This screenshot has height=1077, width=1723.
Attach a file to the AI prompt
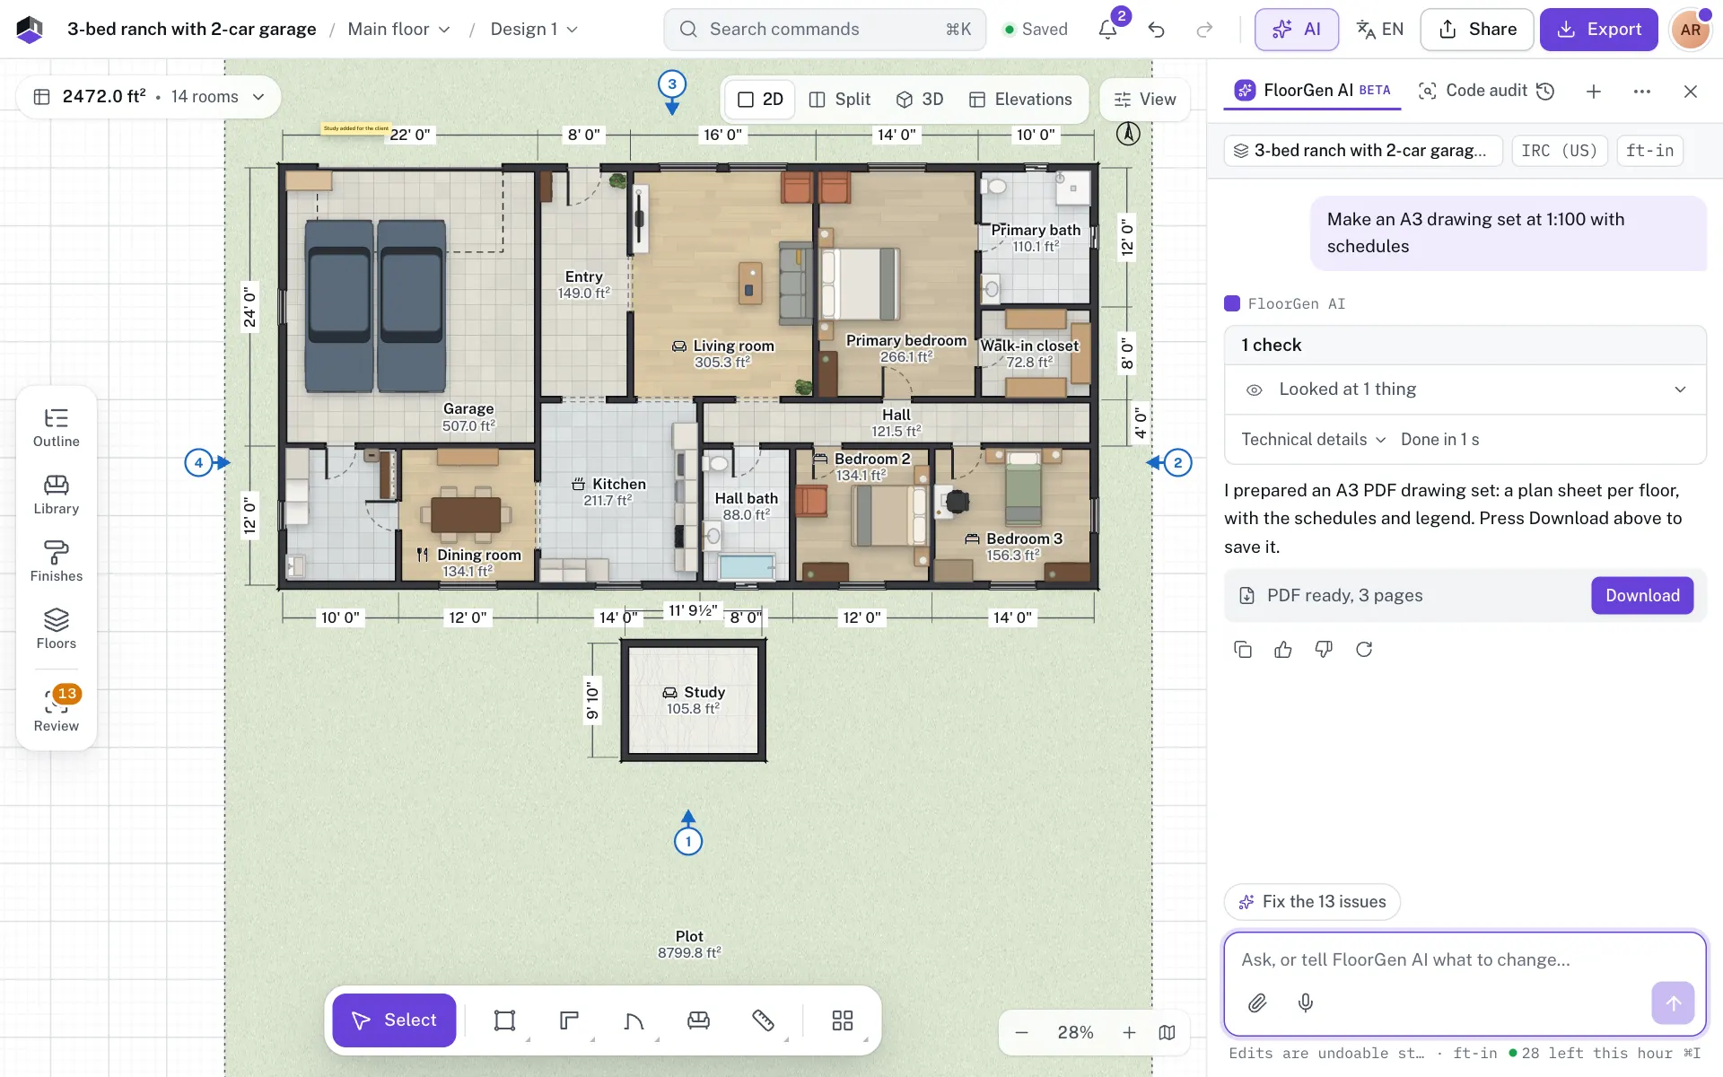click(1257, 1003)
